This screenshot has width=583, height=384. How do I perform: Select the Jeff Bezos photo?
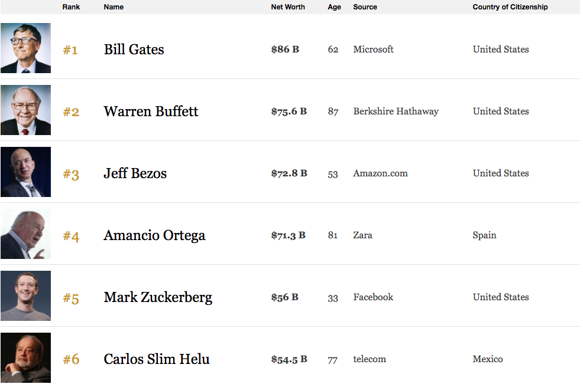[25, 172]
